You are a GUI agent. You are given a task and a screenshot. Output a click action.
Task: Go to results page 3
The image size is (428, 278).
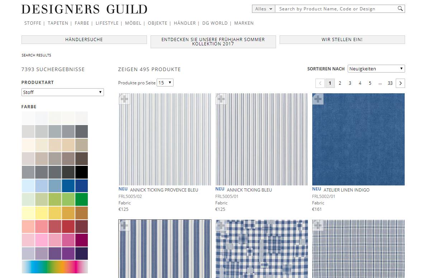[x=350, y=83]
